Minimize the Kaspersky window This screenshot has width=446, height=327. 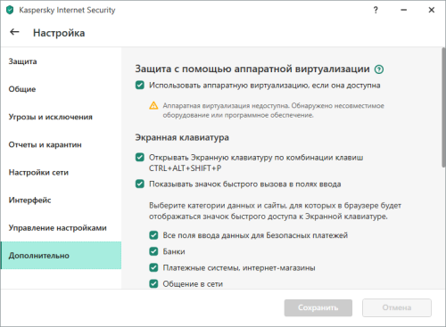pos(403,10)
